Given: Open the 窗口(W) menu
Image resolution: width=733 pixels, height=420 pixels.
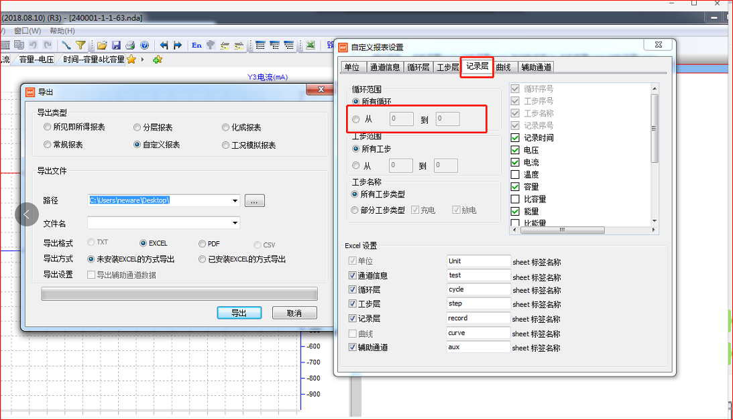Looking at the screenshot, I should (27, 31).
